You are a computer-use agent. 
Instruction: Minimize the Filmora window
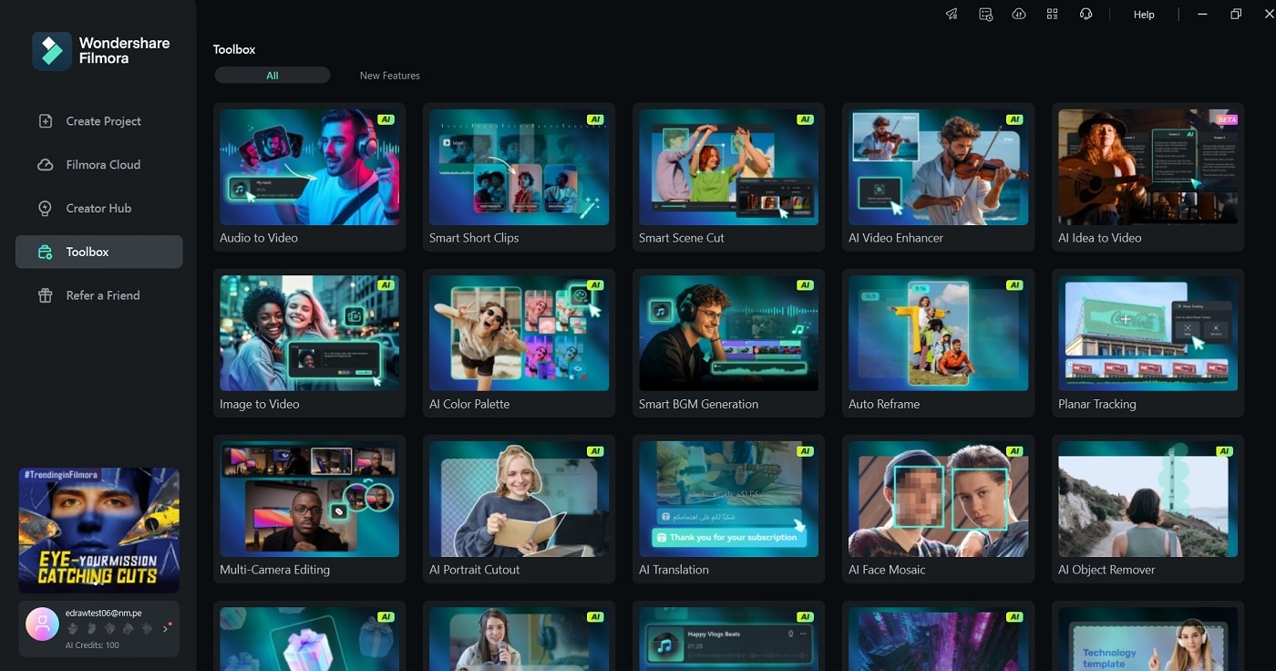(1203, 15)
